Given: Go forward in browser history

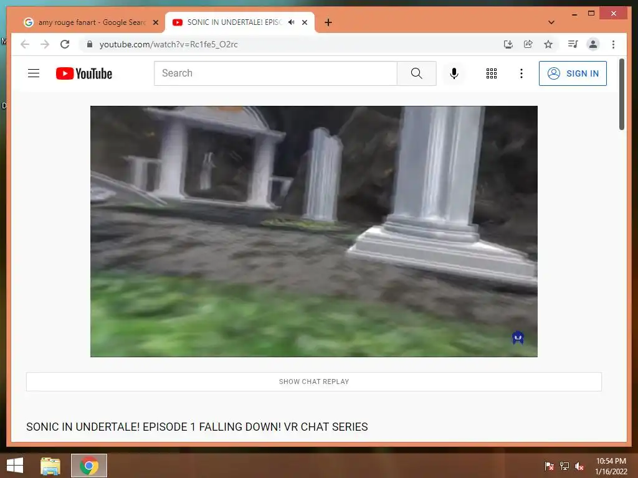Looking at the screenshot, I should pyautogui.click(x=45, y=44).
